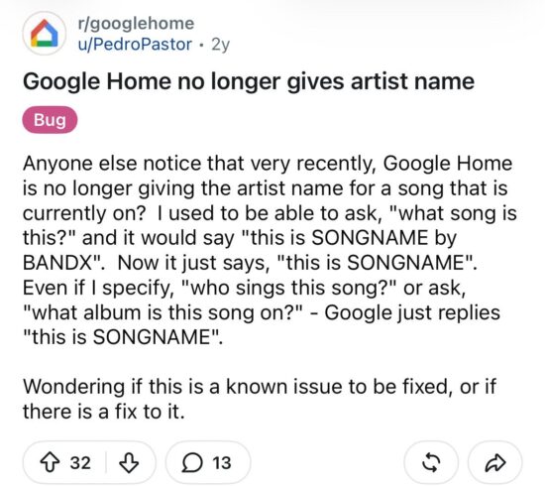Click the 13 comments count
The image size is (545, 486).
(222, 462)
